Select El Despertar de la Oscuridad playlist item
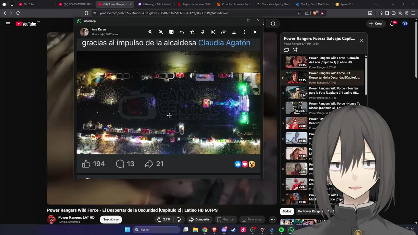Image resolution: width=418 pixels, height=235 pixels. coord(323,78)
